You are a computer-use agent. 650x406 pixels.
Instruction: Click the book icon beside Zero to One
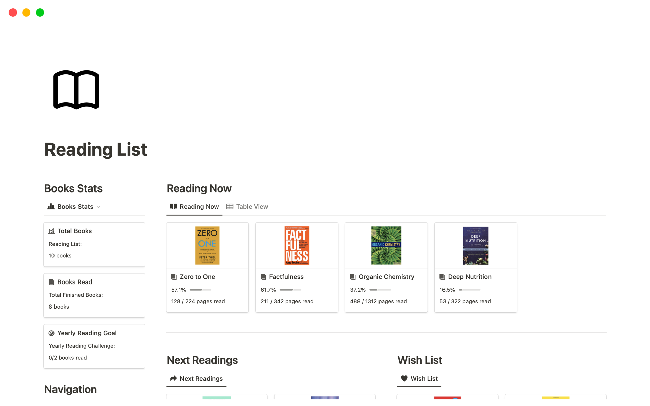pos(174,277)
